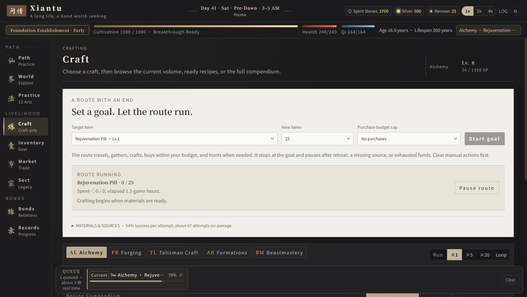The image size is (527, 297).
Task: Open the Purchase budget cap dropdown
Action: pos(409,139)
